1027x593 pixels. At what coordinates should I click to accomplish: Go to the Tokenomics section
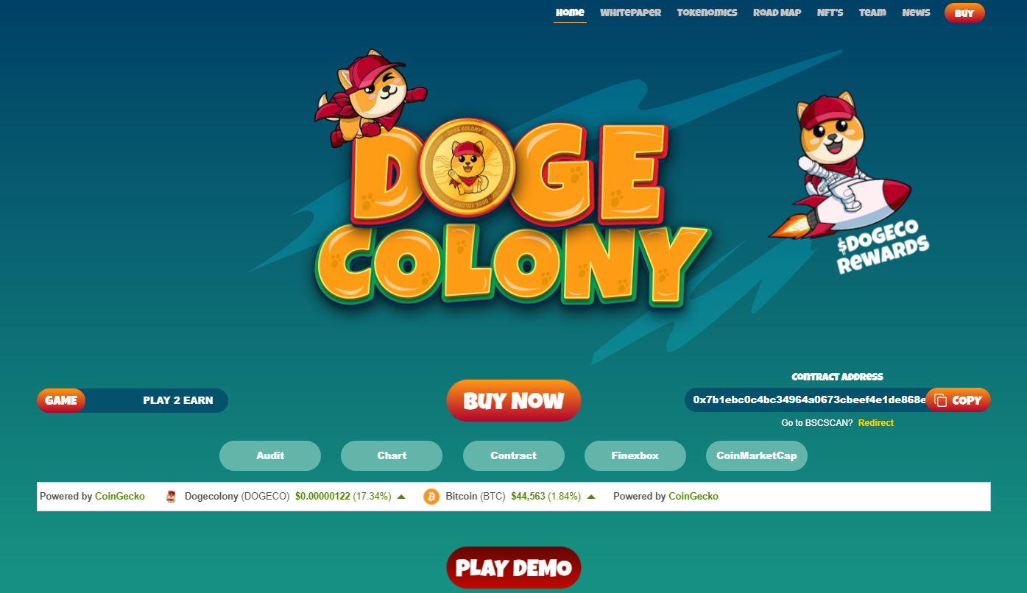[x=707, y=13]
